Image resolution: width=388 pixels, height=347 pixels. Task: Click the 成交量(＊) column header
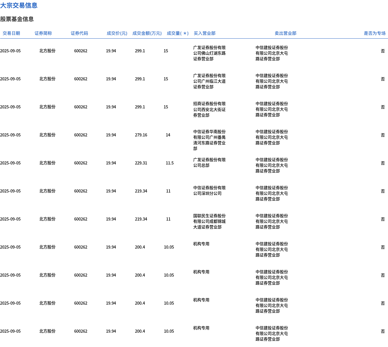coord(178,33)
